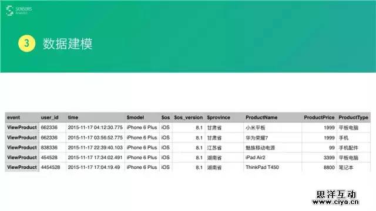Select 平板电脑 in the iPad Air2 row
Viewport: 376px width, 211px height.
pyautogui.click(x=348, y=158)
